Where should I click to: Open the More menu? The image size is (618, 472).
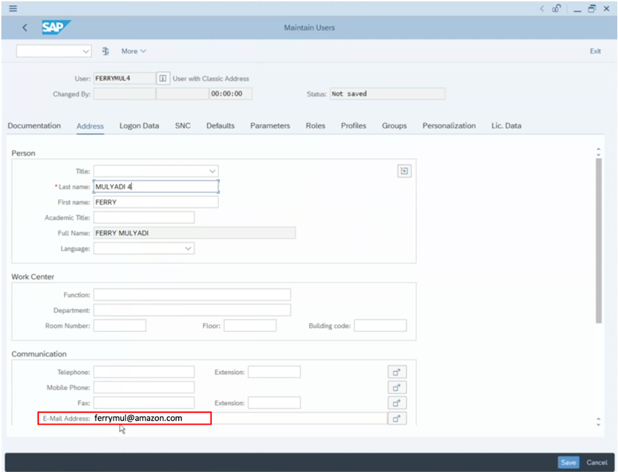(x=134, y=51)
